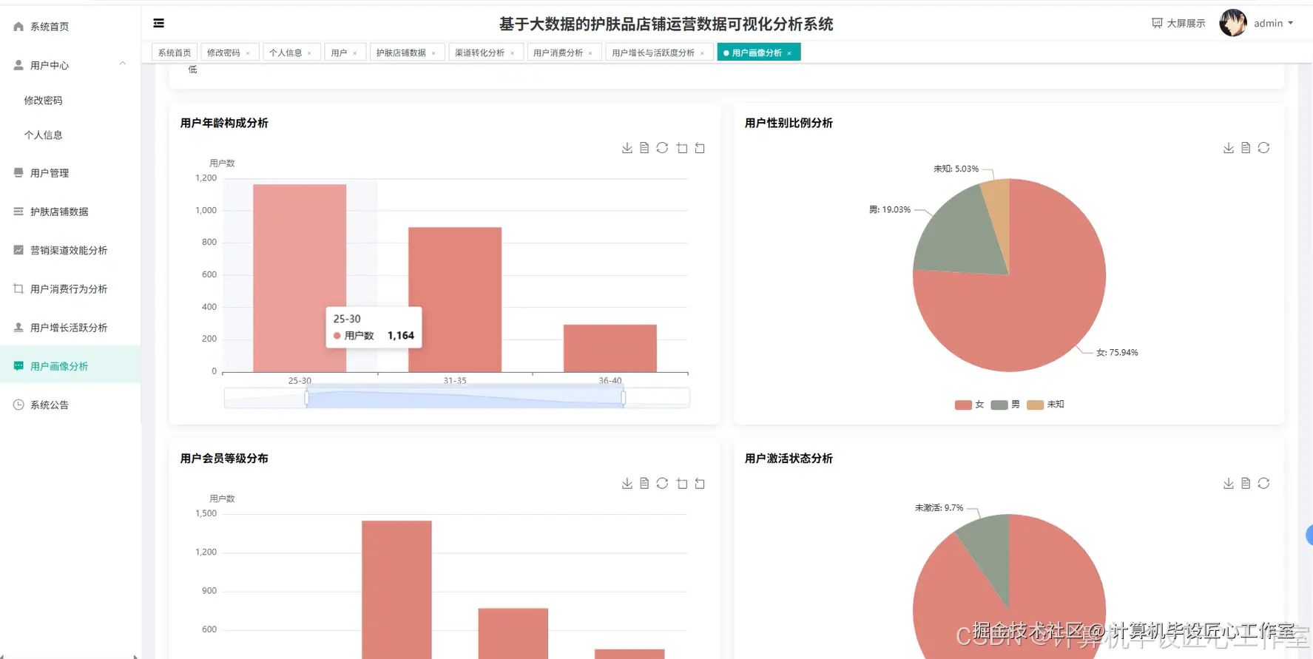The height and width of the screenshot is (659, 1313).
Task: Expand the admin account dropdown
Action: 1273,24
